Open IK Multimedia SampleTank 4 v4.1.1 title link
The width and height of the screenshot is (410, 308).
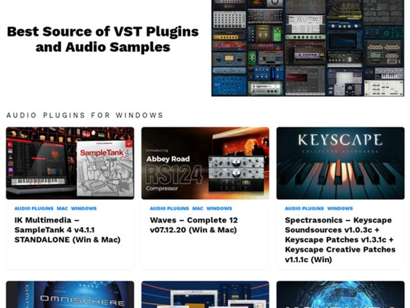[68, 230]
